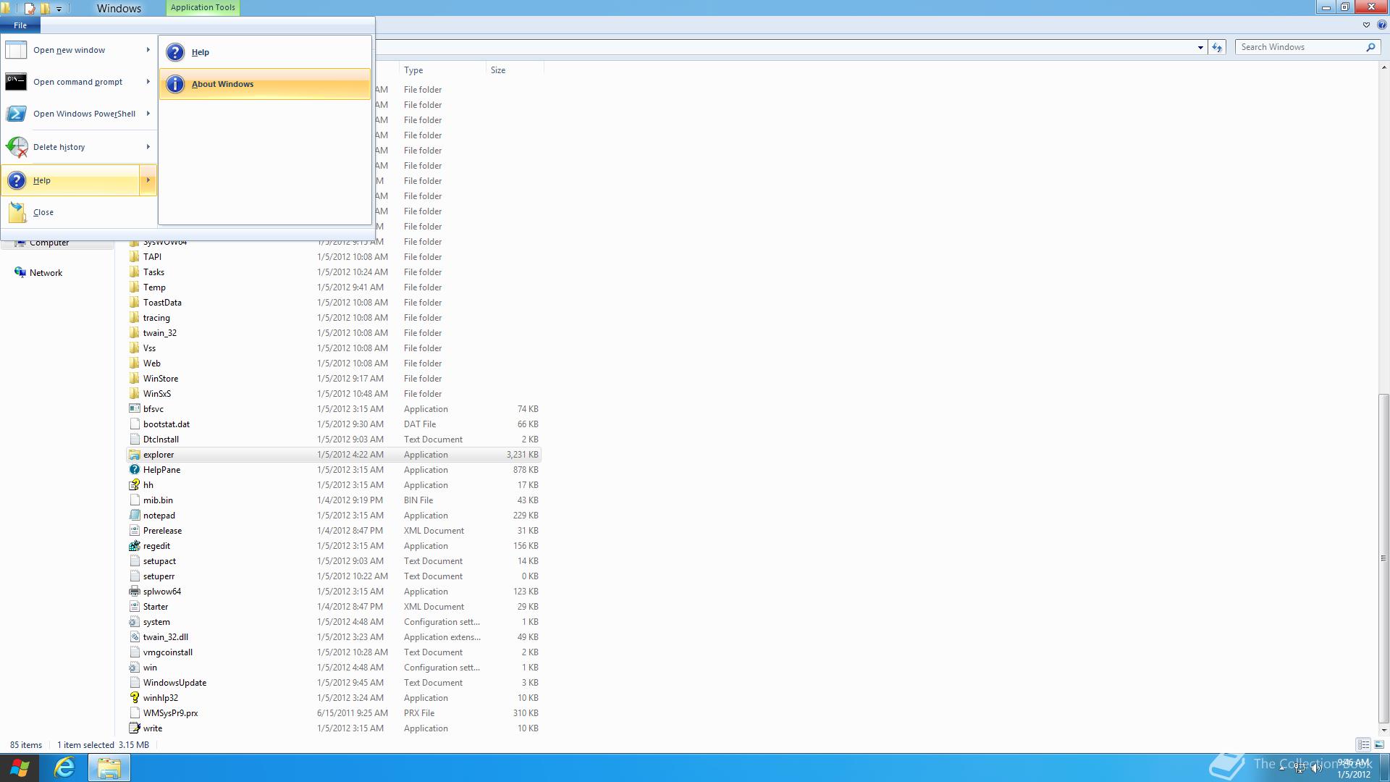Click the Start orb button
Image resolution: width=1390 pixels, height=782 pixels.
(20, 768)
